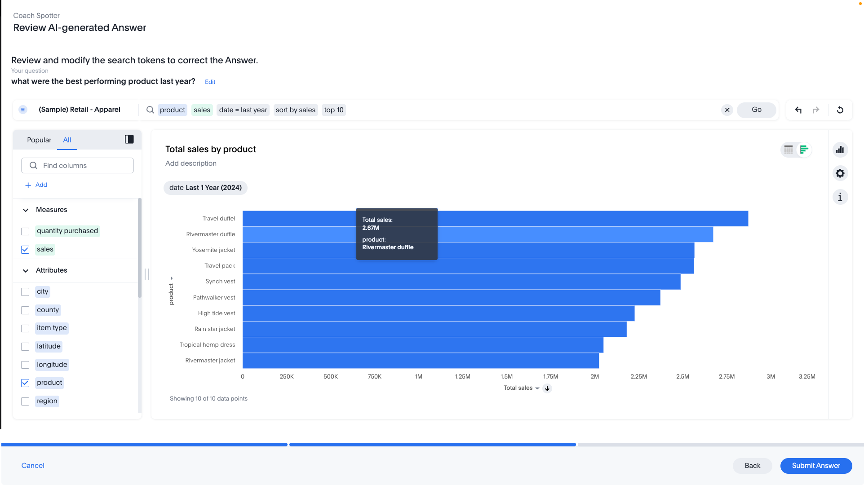This screenshot has width=864, height=485.
Task: Collapse the Attributes section
Action: click(26, 271)
